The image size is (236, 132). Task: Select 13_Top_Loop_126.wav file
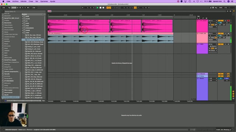(34, 37)
